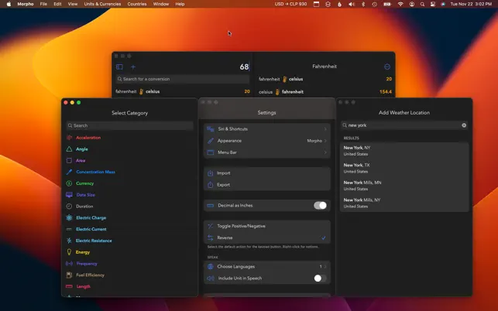Viewport: 498px width, 311px height.
Task: Select the New York, NY result
Action: [x=404, y=151]
